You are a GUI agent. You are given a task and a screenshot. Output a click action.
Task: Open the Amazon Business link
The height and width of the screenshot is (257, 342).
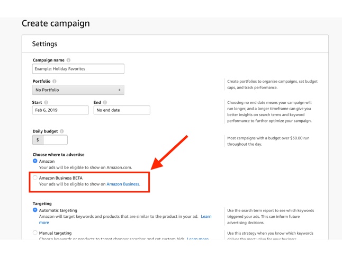pyautogui.click(x=123, y=184)
